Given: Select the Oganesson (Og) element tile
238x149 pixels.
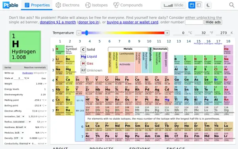Looking at the screenshot, I should (228, 111).
